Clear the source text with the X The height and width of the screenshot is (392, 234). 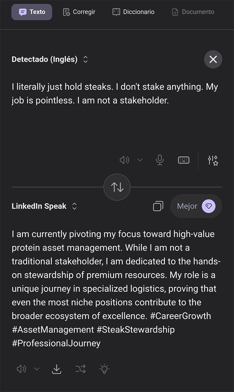(213, 59)
